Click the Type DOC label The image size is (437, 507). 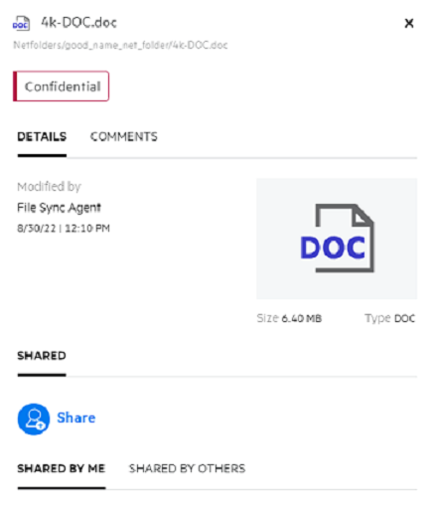point(389,318)
